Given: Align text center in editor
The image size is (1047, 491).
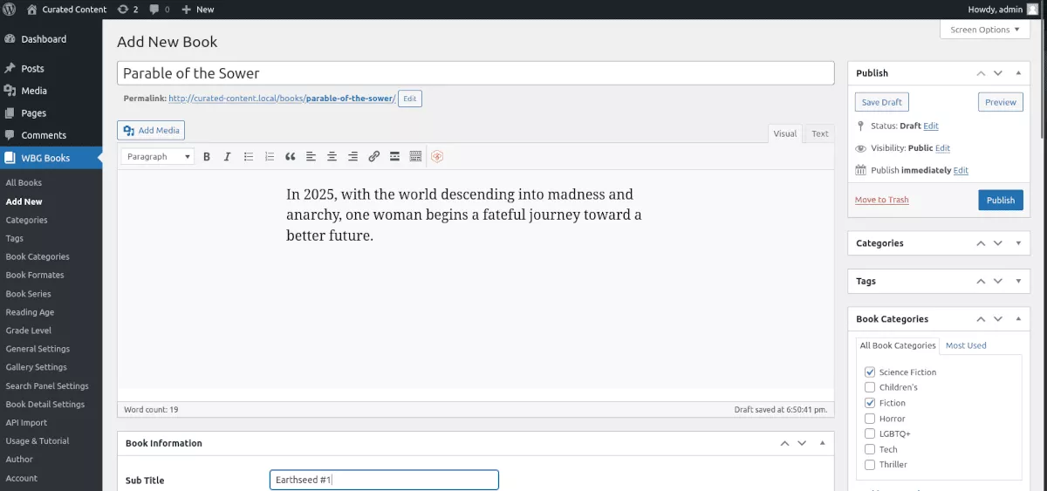Looking at the screenshot, I should [x=332, y=157].
